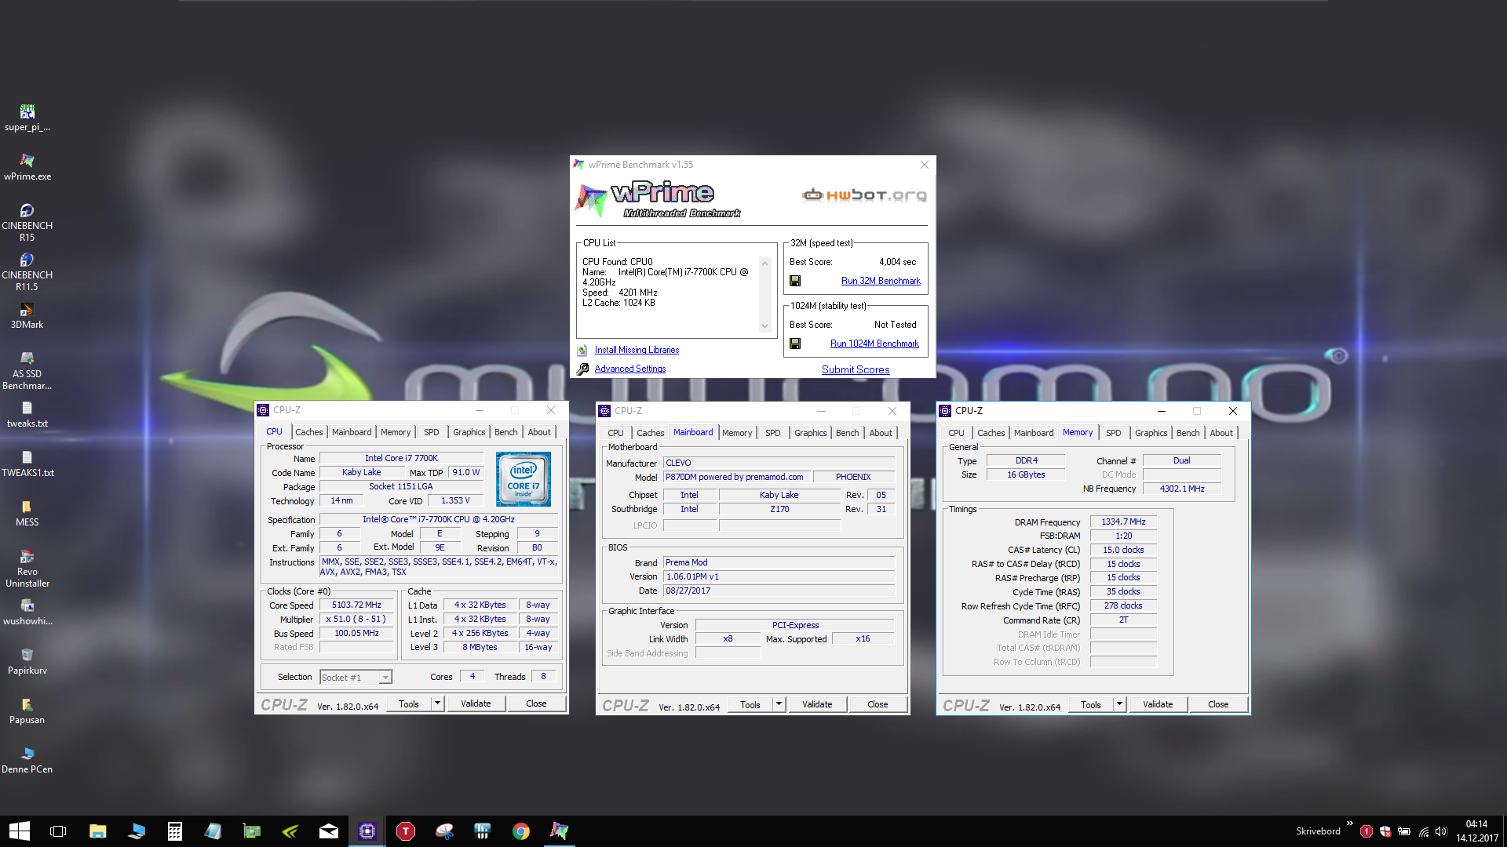The image size is (1507, 847).
Task: Click the save icon beside Run 1024M Benchmark
Action: click(x=795, y=344)
